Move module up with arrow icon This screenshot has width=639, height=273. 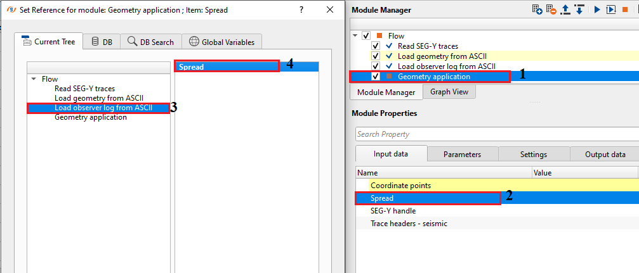click(x=565, y=10)
